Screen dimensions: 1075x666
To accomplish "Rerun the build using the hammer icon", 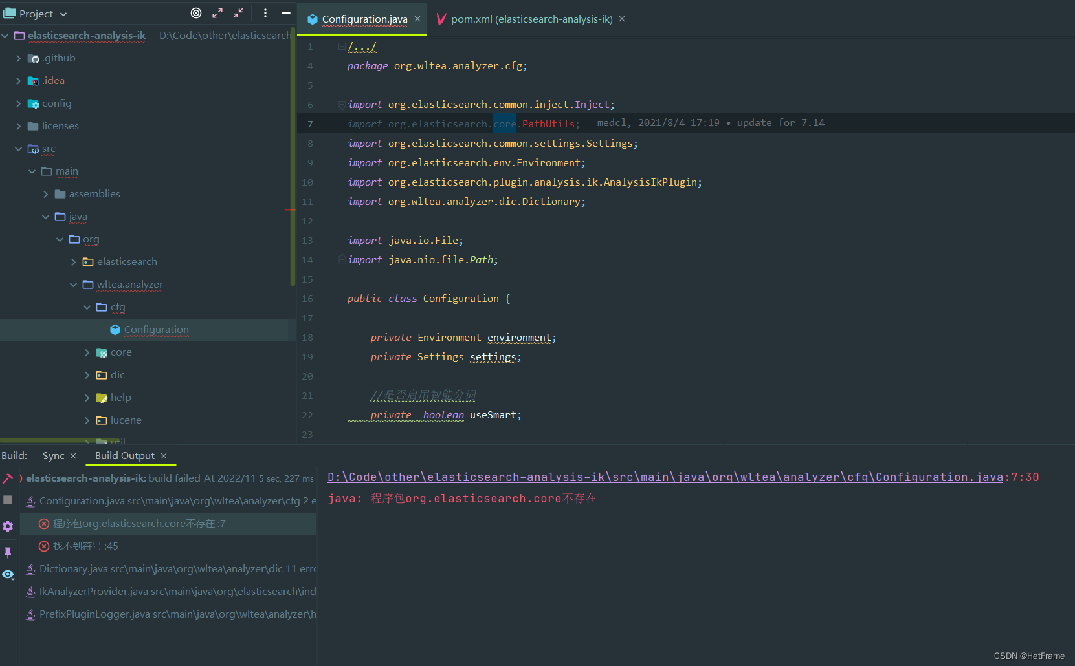I will [8, 478].
